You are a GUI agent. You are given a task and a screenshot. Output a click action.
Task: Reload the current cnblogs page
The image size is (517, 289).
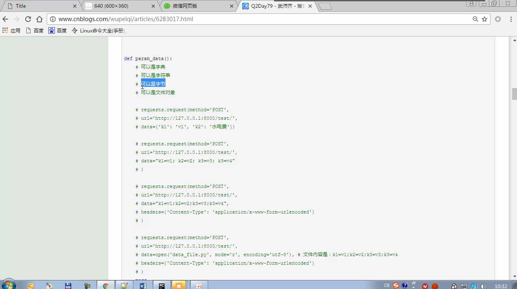[28, 19]
